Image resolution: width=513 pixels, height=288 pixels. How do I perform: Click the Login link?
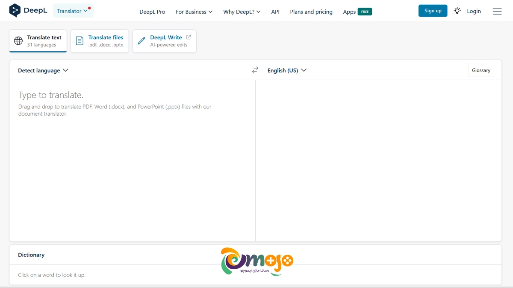click(x=474, y=11)
